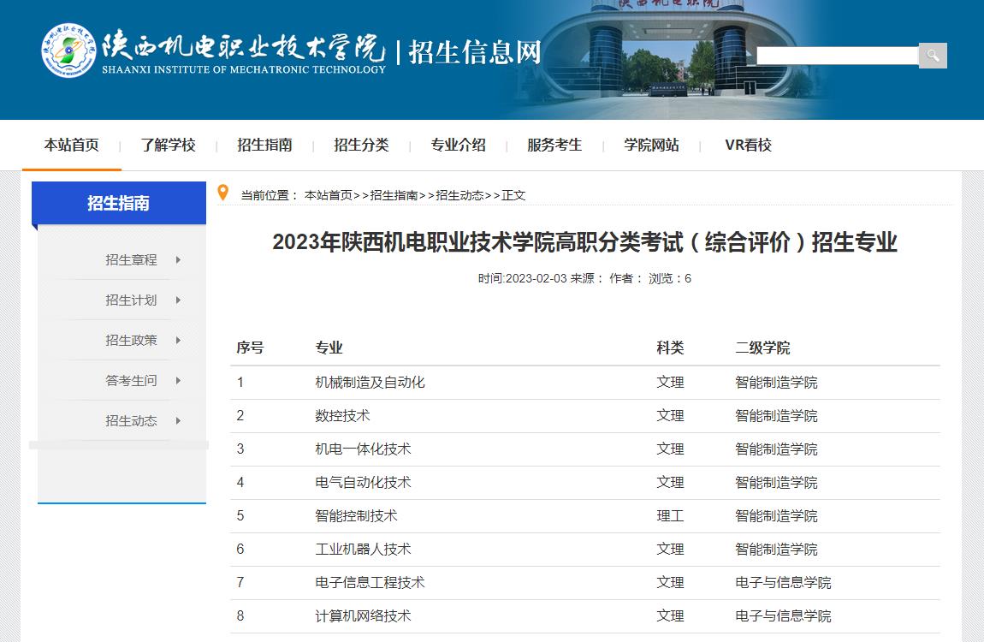Click the 理工 cell in row 5
Screen dimensions: 984x642
(x=670, y=516)
